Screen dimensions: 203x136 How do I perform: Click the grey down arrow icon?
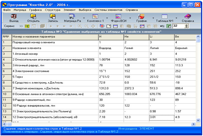coord(51,26)
